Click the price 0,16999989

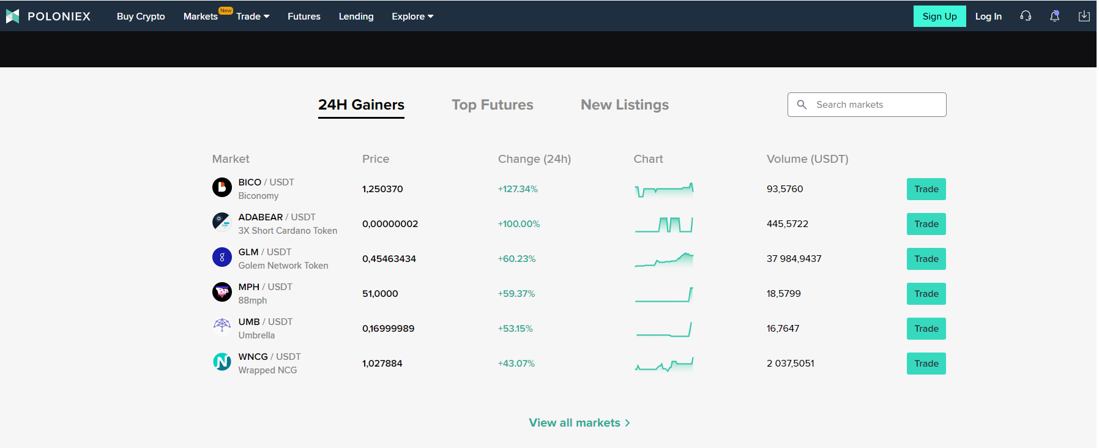click(x=388, y=329)
